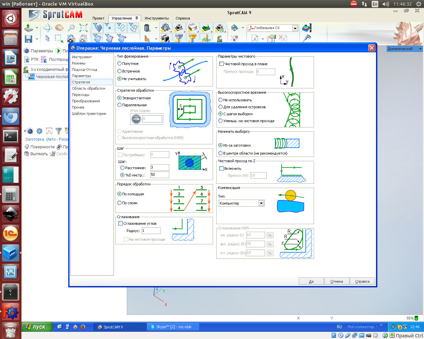This screenshot has height=339, width=424.
Task: Click the part with OK mark icon
Action: (x=220, y=28)
